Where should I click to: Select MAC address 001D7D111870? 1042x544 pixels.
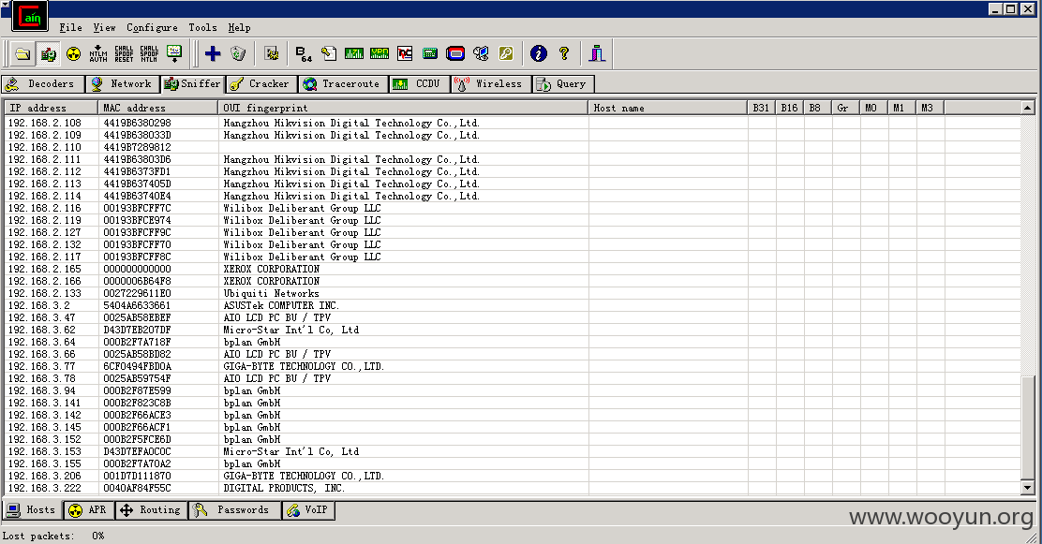click(x=137, y=477)
